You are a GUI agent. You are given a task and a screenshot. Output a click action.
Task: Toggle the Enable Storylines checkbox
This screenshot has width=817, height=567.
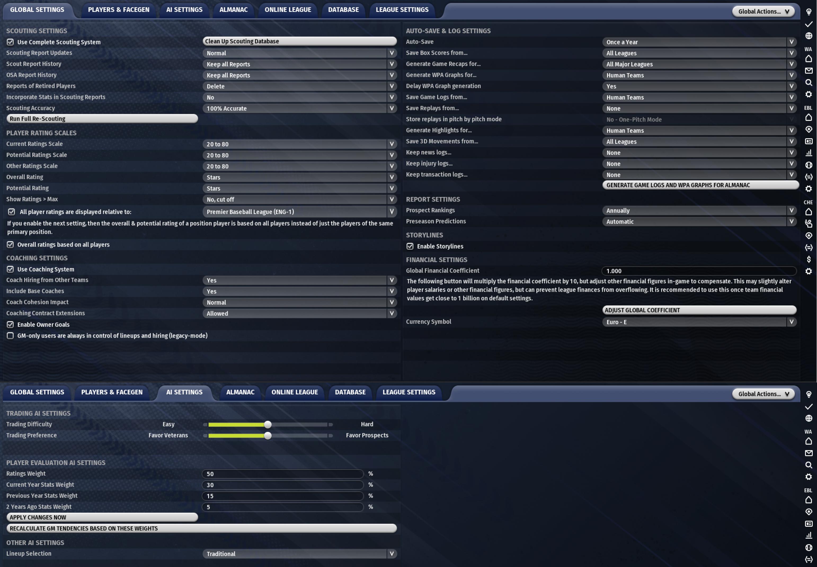pyautogui.click(x=410, y=246)
